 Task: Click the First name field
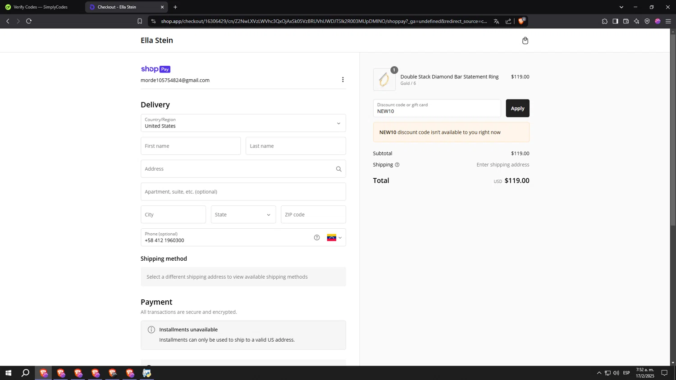pos(191,146)
